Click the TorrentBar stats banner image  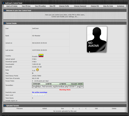coord(58,84)
